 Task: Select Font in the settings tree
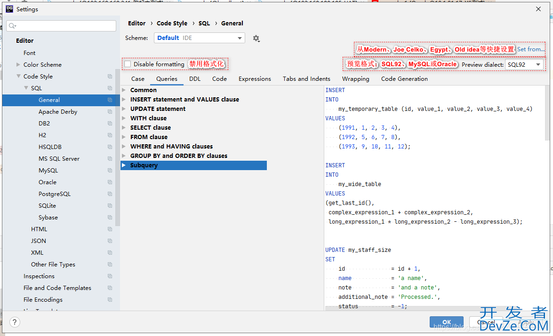29,53
